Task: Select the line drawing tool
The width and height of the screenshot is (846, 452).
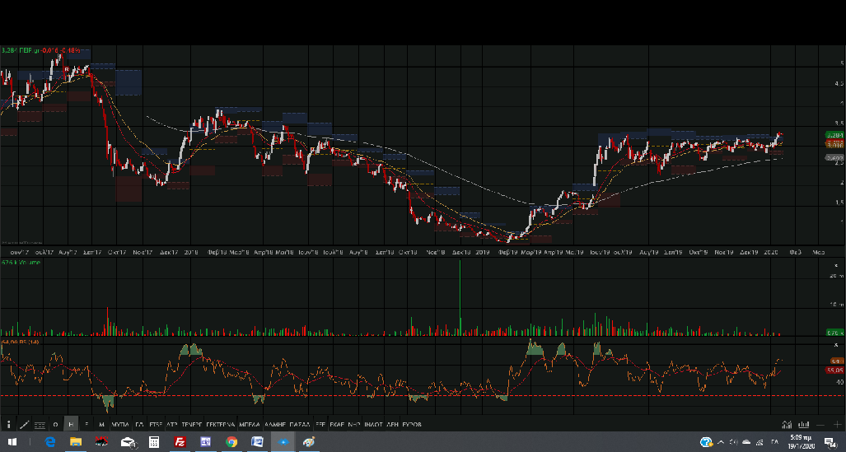Action: (24, 424)
